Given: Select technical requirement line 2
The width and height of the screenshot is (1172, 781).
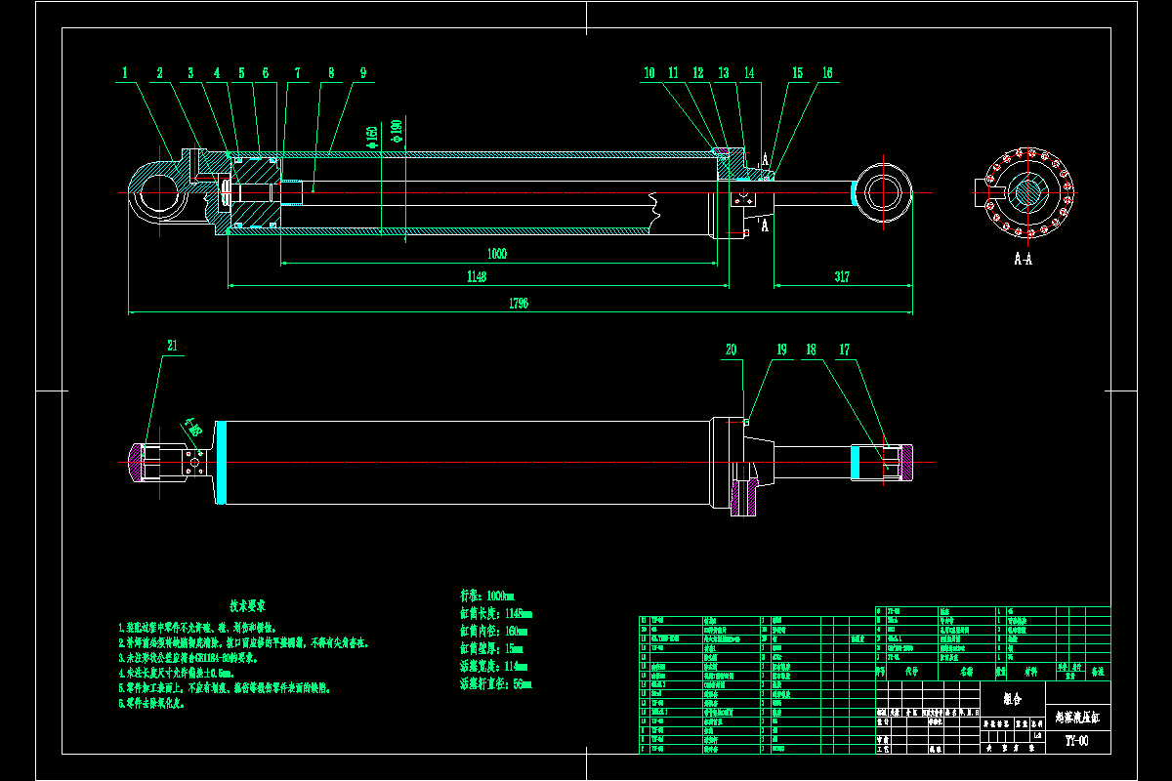Looking at the screenshot, I should coord(242,642).
